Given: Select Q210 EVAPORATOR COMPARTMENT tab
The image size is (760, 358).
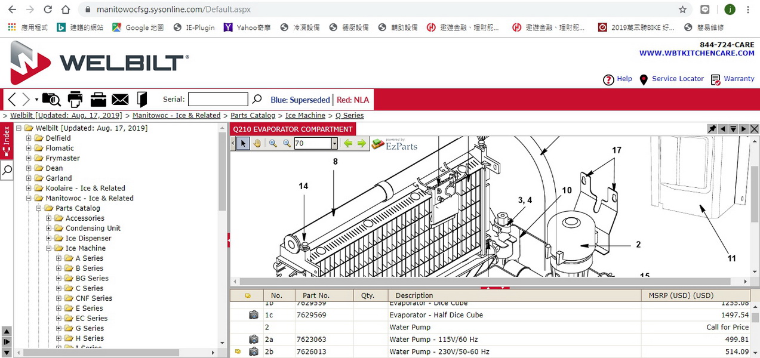Looking at the screenshot, I should (x=293, y=129).
